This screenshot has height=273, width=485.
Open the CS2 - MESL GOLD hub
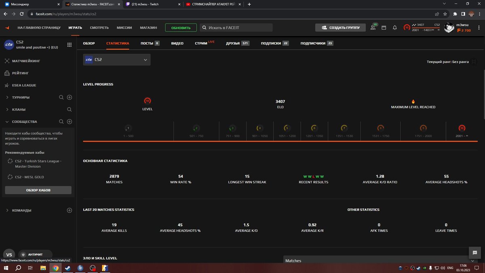point(30,177)
